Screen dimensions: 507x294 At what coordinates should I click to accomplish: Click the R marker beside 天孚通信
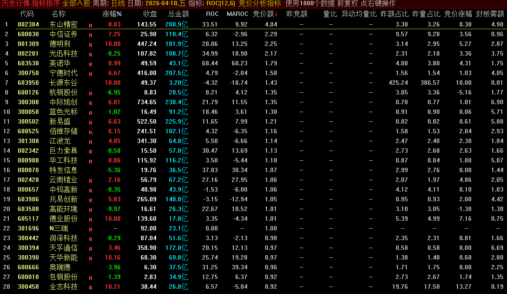coord(91,249)
